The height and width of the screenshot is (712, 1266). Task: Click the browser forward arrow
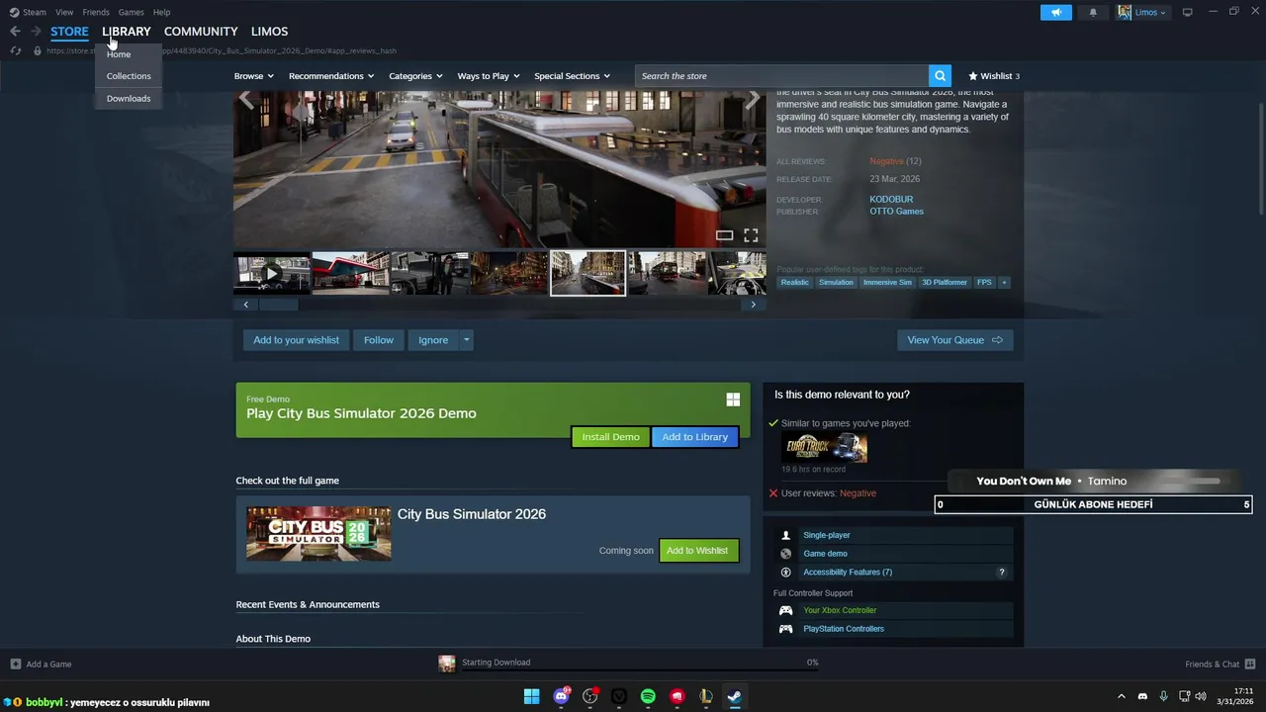pyautogui.click(x=36, y=32)
